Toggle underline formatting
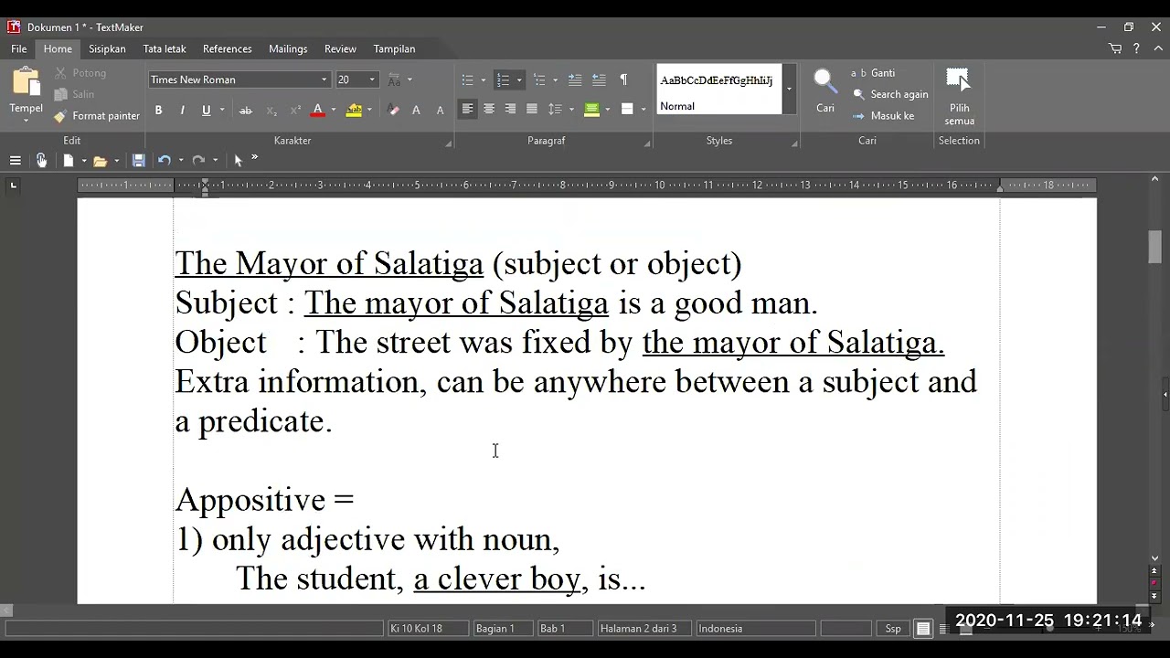This screenshot has height=658, width=1170. [x=206, y=111]
